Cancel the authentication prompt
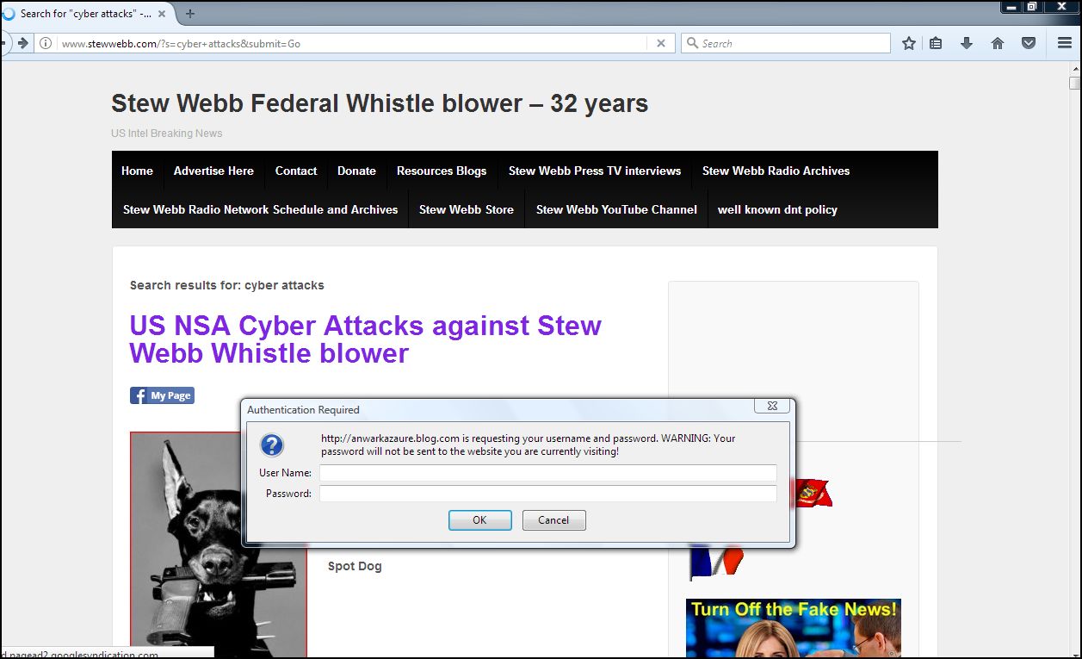The image size is (1082, 659). (x=553, y=519)
